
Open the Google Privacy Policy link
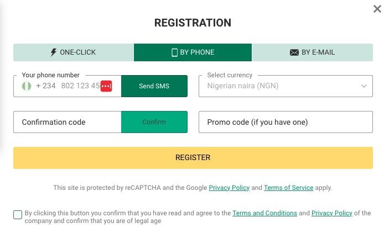tap(229, 188)
